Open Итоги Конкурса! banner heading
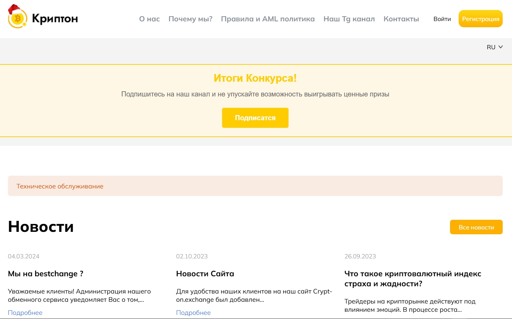This screenshot has height=319, width=512. click(255, 78)
